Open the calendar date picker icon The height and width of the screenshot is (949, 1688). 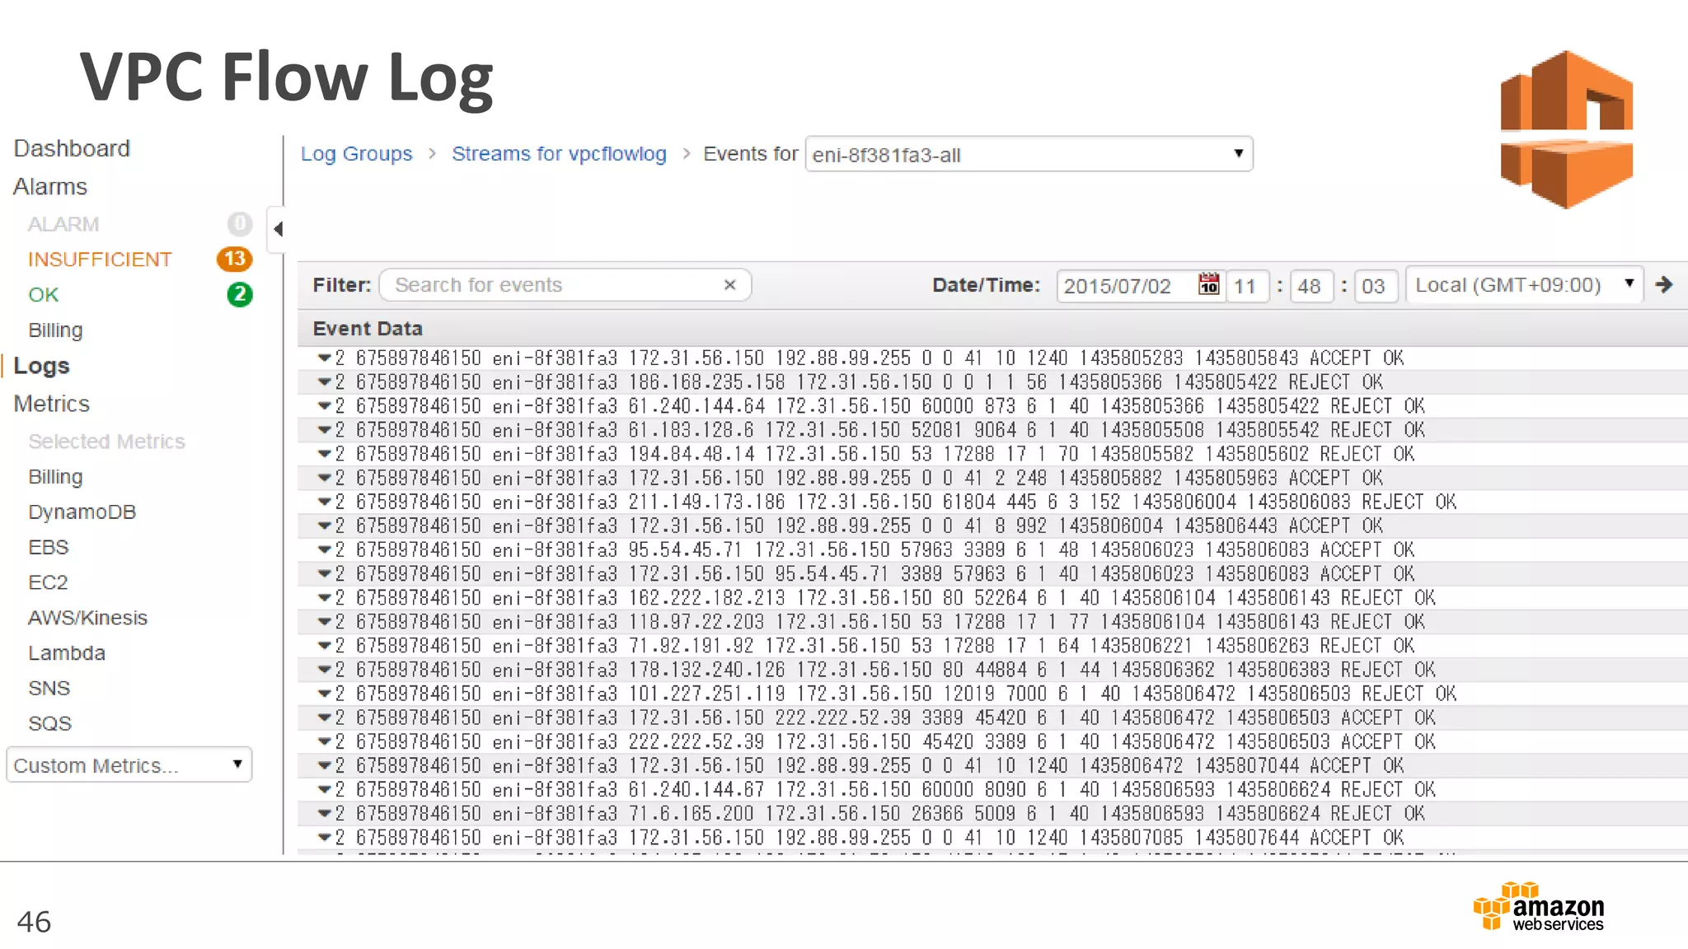[x=1208, y=284]
